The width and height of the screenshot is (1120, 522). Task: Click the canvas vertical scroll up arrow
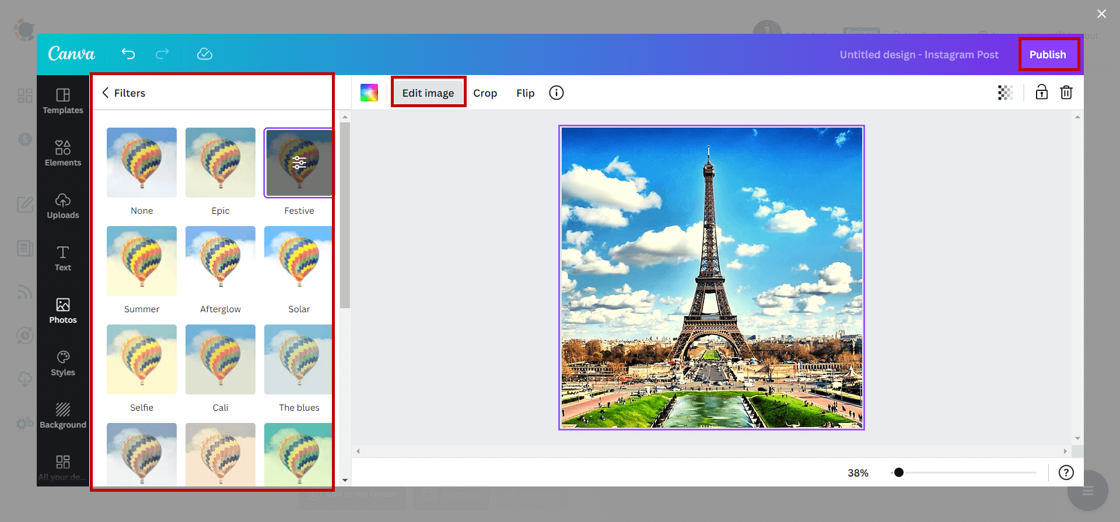pos(1077,117)
